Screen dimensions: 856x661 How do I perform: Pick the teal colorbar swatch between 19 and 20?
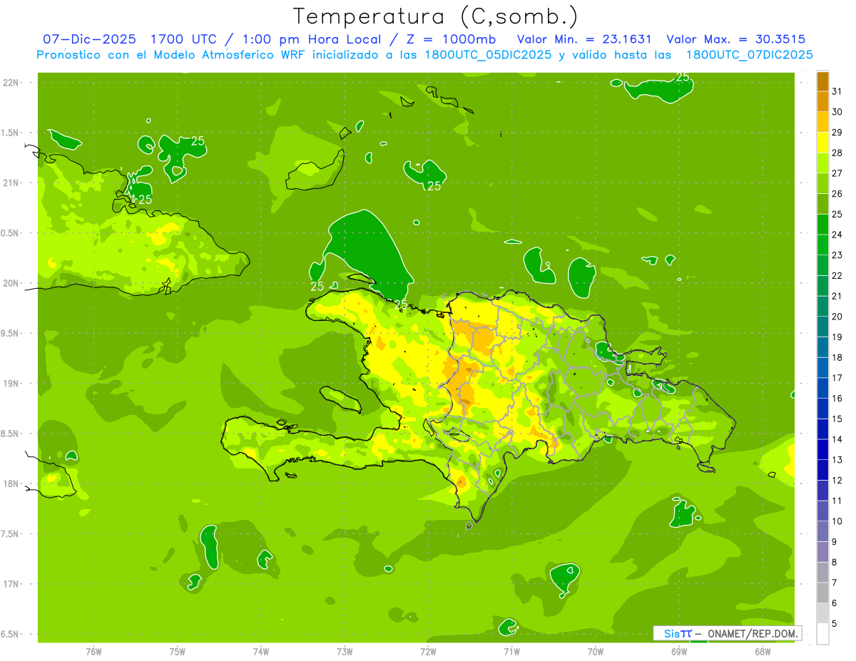pos(822,327)
